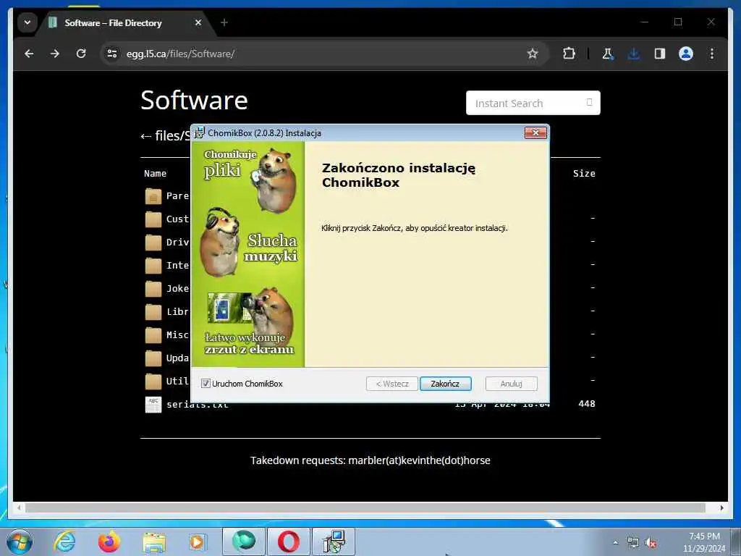
Task: Open the folder icon beside Driv
Action: coord(153,243)
